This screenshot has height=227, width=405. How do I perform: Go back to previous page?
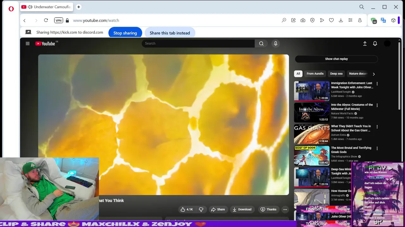pos(24,20)
